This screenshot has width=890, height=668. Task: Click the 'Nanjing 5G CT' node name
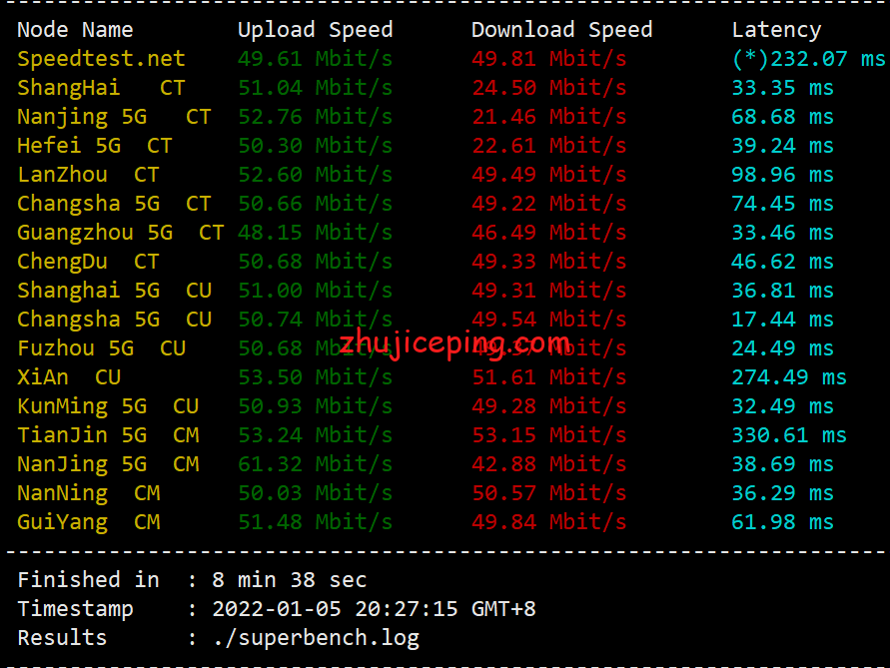114,117
